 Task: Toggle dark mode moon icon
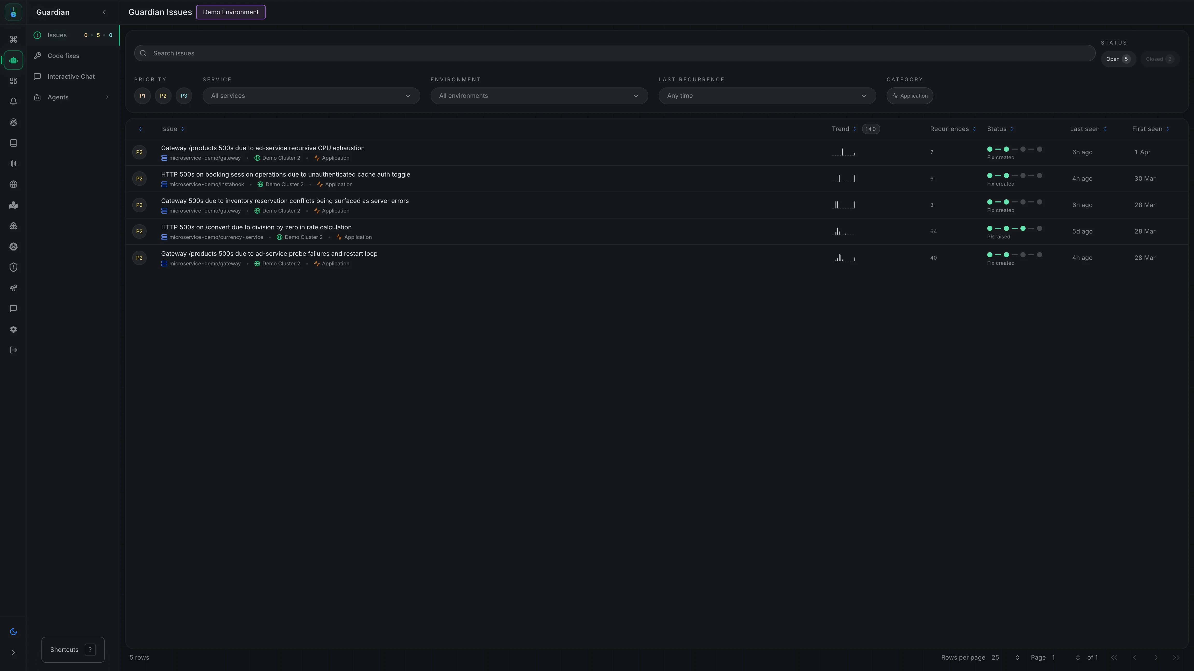pos(13,632)
